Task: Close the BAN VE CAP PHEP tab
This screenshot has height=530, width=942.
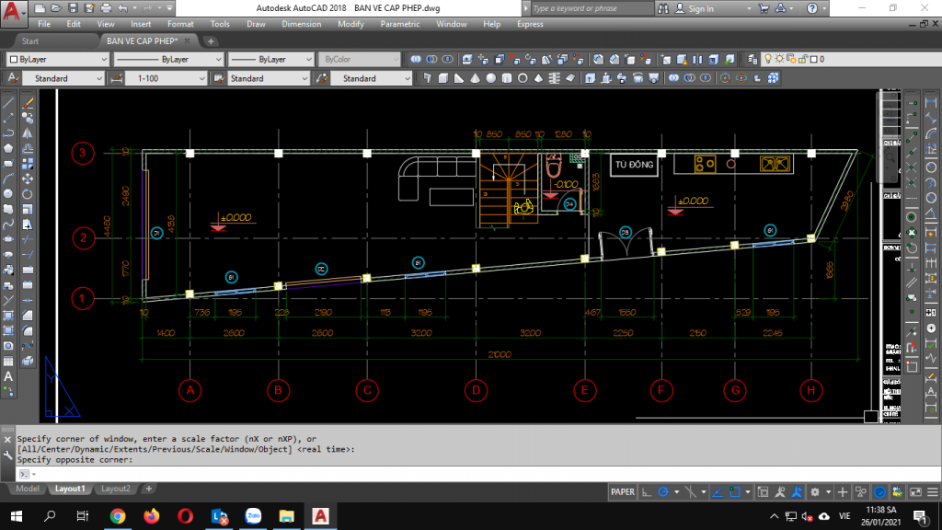Action: [187, 40]
